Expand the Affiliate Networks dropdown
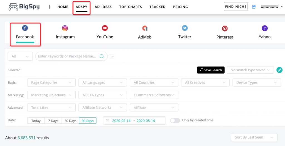Image resolution: width=285 pixels, height=146 pixels. tap(103, 108)
